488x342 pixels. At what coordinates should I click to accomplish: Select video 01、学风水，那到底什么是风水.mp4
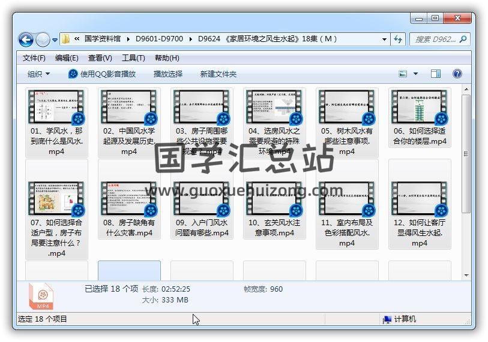click(56, 122)
